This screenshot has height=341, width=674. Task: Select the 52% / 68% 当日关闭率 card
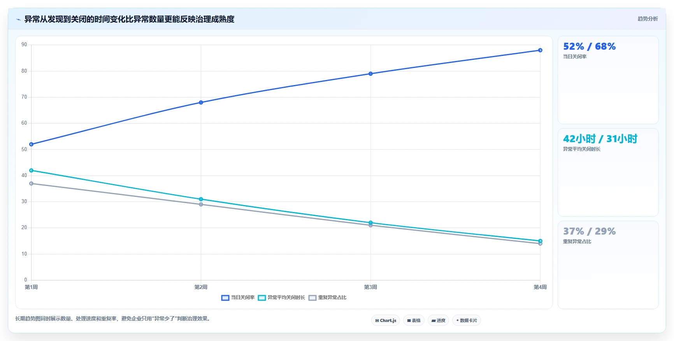[x=608, y=80]
